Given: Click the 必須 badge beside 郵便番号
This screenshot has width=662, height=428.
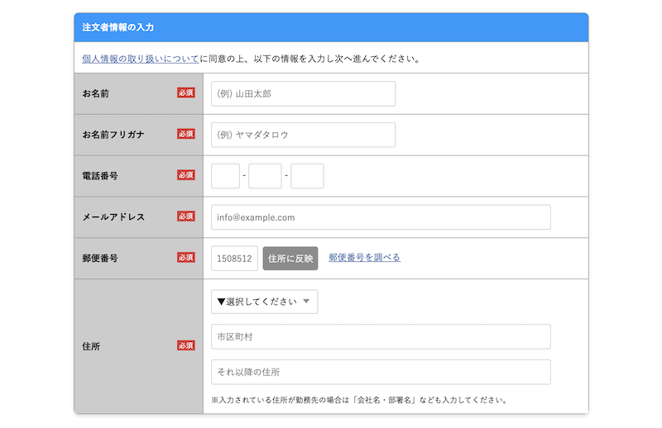Looking at the screenshot, I should [185, 257].
